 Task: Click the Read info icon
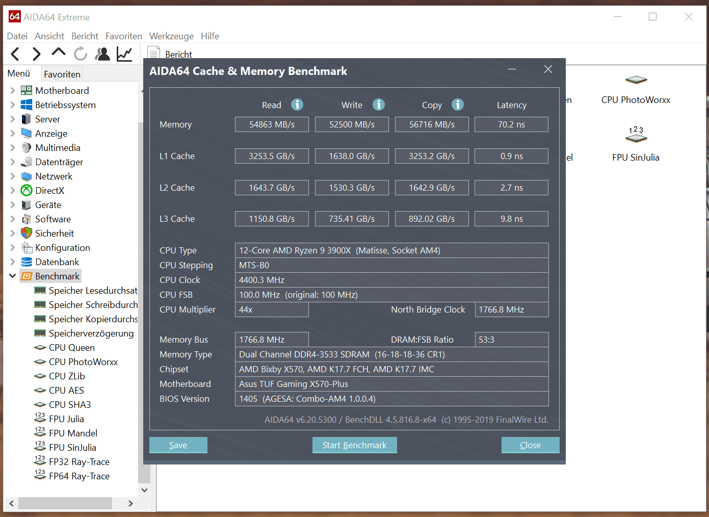(297, 105)
